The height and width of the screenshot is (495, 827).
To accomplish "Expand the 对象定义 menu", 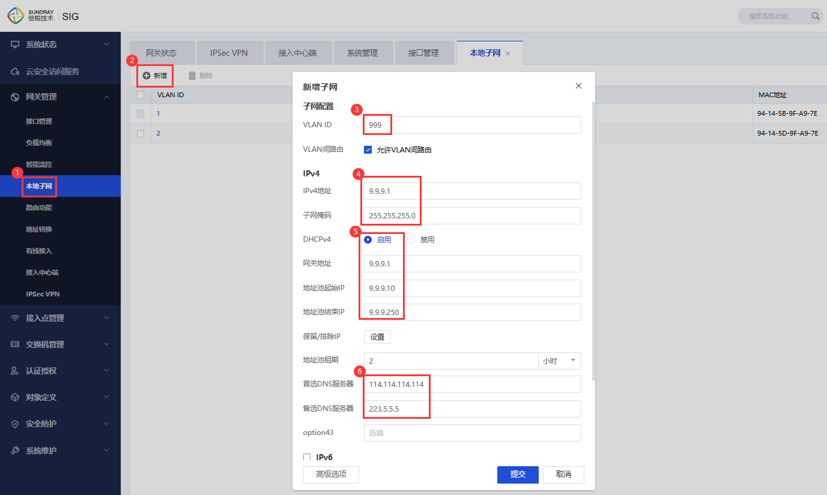I will (106, 397).
